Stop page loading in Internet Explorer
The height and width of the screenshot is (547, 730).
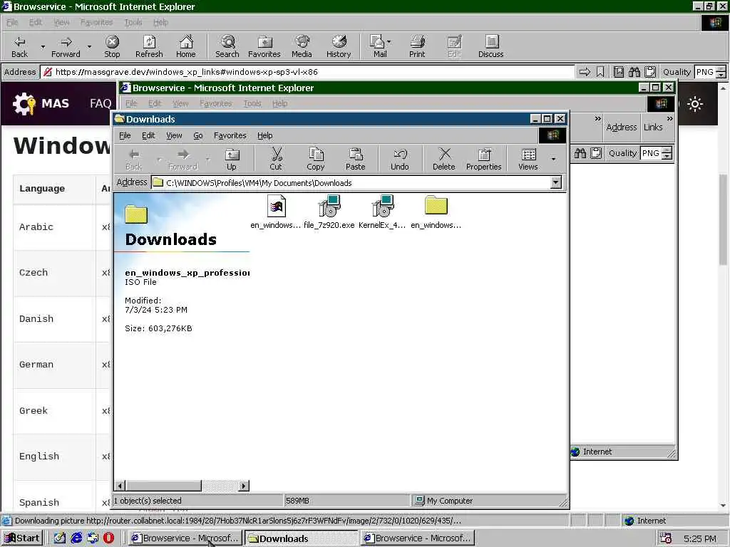pyautogui.click(x=112, y=46)
